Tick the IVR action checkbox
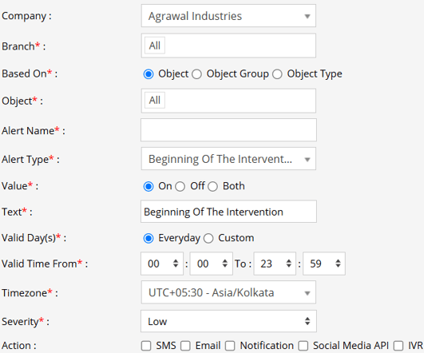The image size is (424, 353). click(398, 346)
